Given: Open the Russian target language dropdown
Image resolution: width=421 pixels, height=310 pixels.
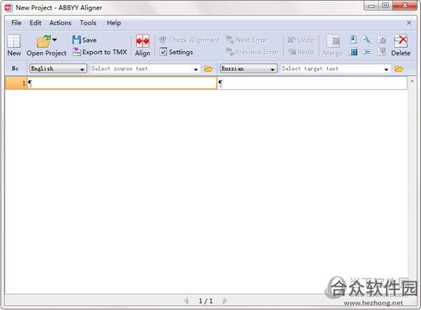Looking at the screenshot, I should tap(248, 69).
